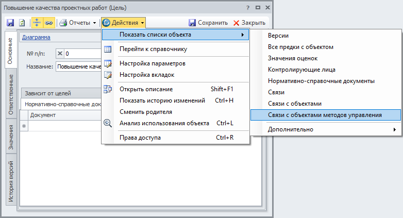
Task: Toggle the vertical arrows layout icon
Action: (x=38, y=23)
